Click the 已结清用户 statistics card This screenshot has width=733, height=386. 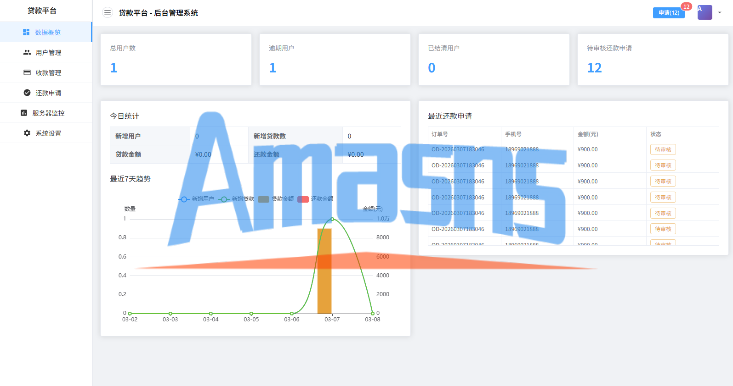[494, 60]
